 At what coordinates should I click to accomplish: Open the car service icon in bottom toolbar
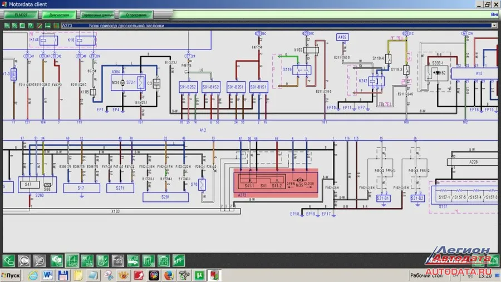[132, 260]
